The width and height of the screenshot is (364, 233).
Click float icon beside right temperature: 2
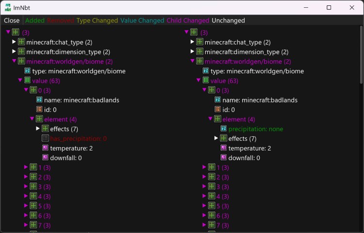tap(224, 148)
